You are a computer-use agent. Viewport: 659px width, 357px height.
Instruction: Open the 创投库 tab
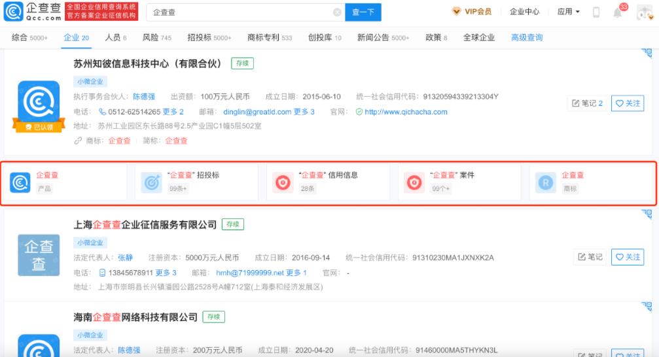325,37
